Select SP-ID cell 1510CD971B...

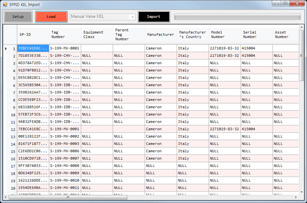(33, 159)
